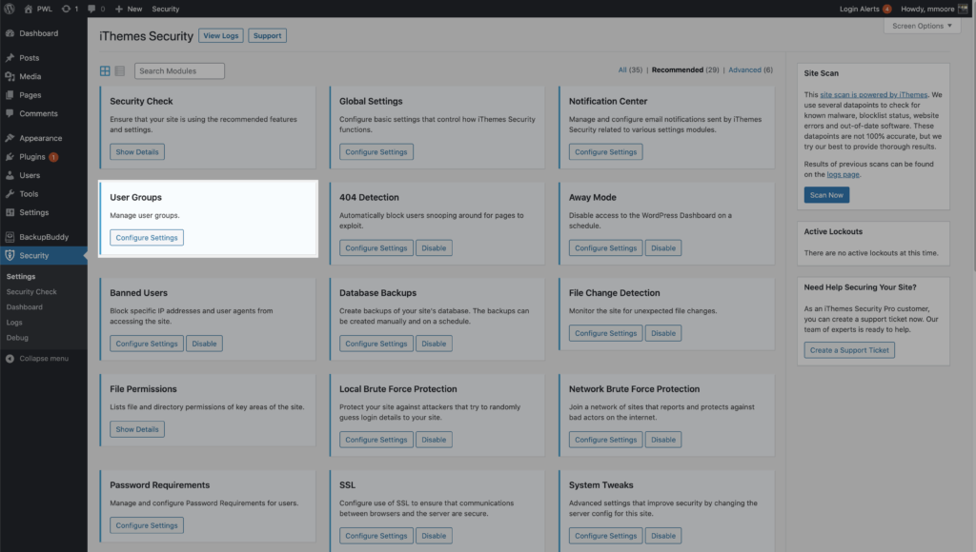Switch to list view of modules

pyautogui.click(x=119, y=70)
